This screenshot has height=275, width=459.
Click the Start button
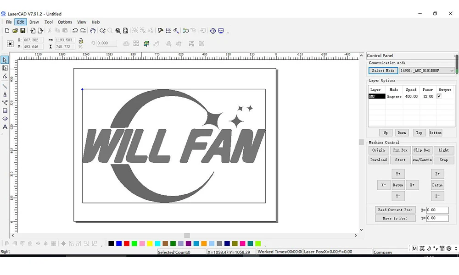[x=400, y=160]
